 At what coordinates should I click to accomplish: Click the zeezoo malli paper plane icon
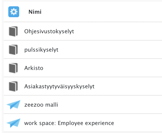coord(13,105)
